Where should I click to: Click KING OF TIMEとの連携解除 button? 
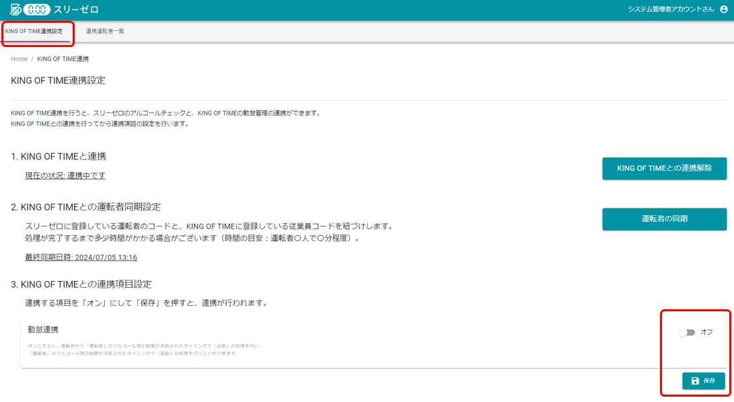664,169
